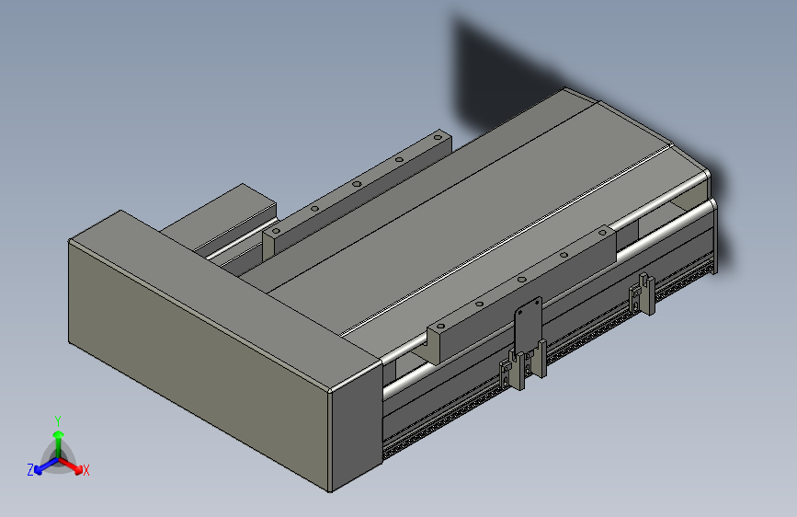Screen dimensions: 797x517
Task: Click the green Y axis arrow of the triad
Action: pos(59,442)
